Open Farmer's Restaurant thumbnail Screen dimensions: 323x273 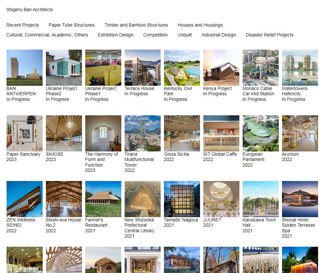coord(103,199)
